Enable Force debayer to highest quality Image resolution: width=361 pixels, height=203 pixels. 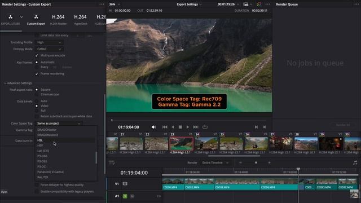point(37,185)
